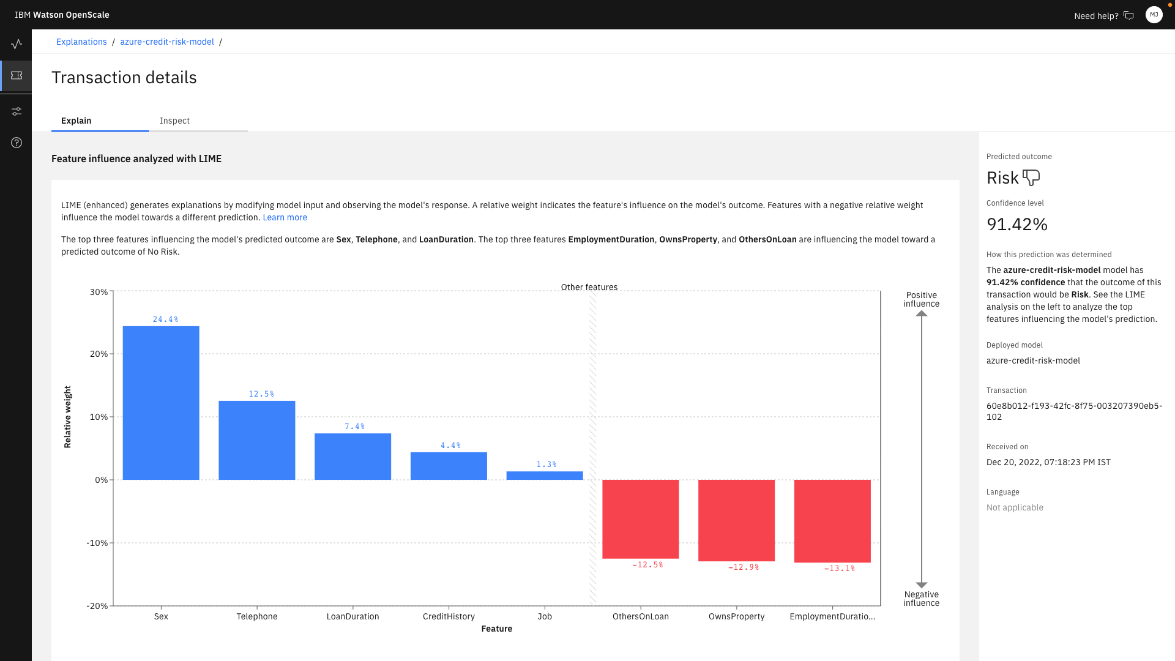Click the blue Sex bar

click(161, 403)
